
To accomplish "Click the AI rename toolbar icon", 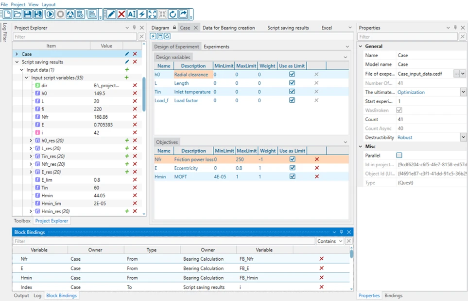I will point(131,15).
